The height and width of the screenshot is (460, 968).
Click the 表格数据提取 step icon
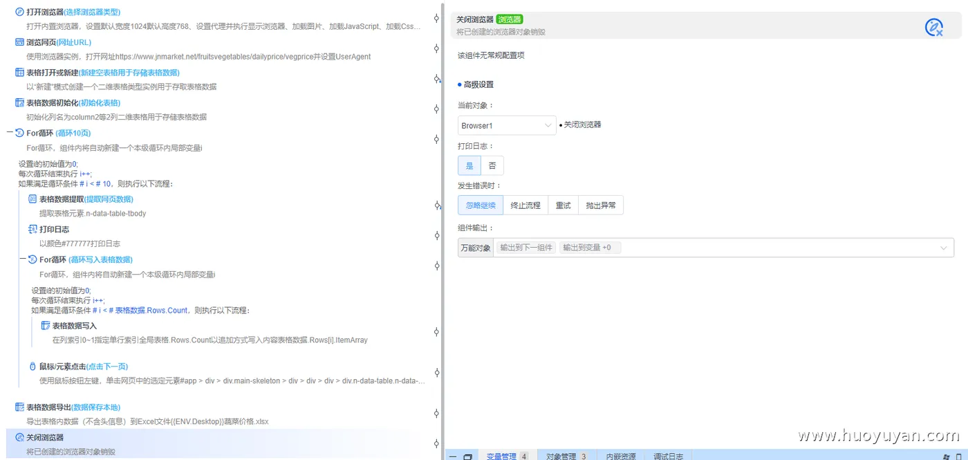click(x=32, y=199)
